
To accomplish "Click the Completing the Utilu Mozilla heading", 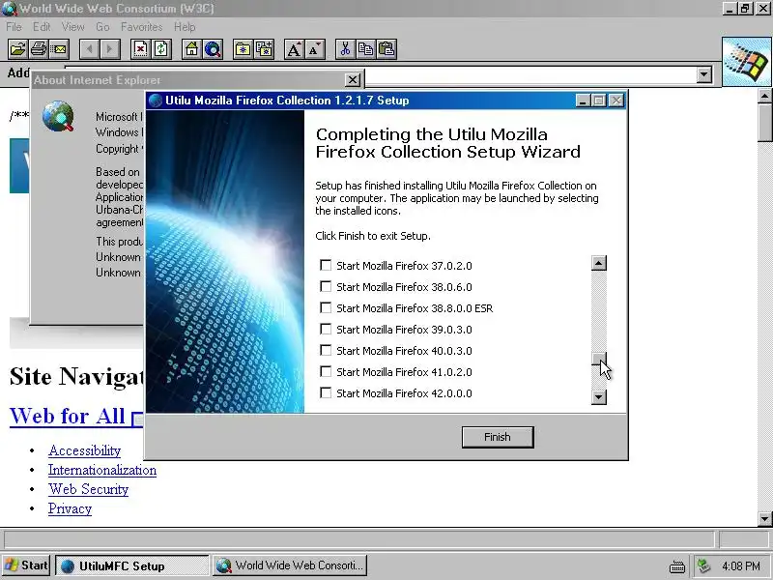I will 447,143.
